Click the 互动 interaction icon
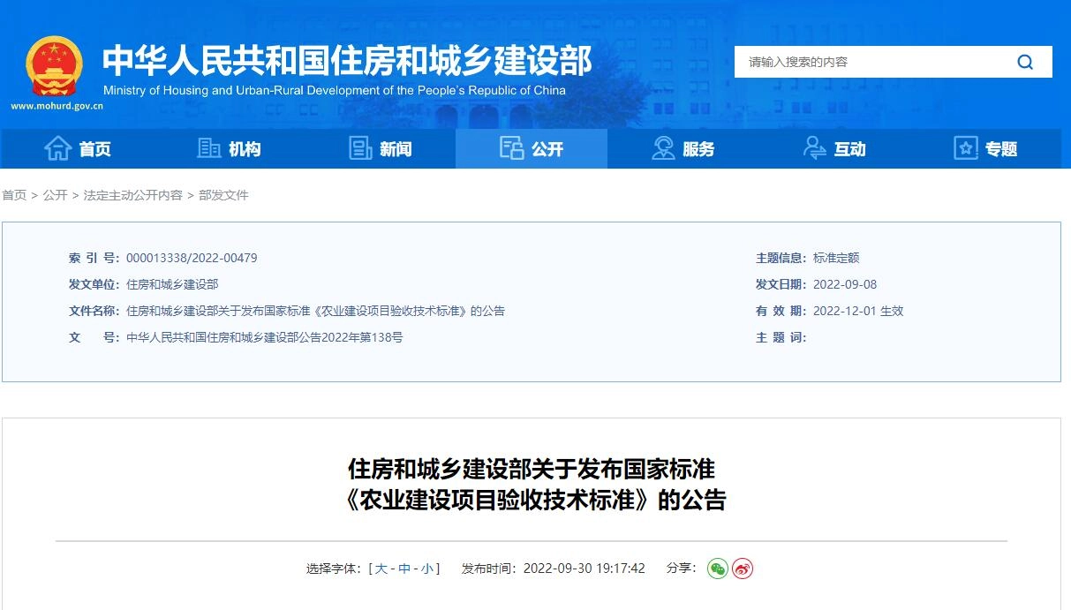Viewport: 1071px width, 610px height. click(814, 148)
